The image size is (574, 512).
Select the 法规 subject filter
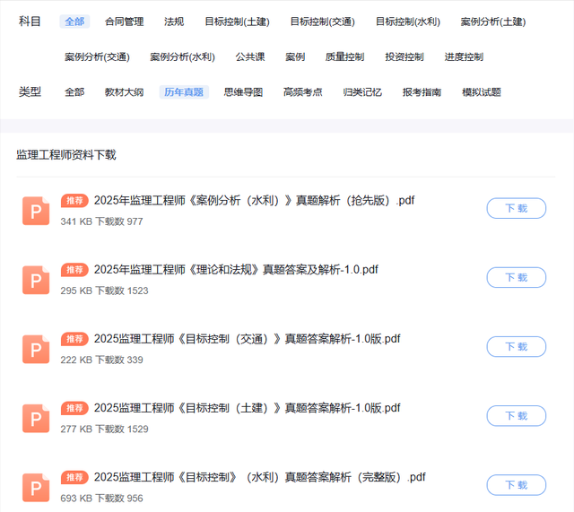(x=174, y=22)
